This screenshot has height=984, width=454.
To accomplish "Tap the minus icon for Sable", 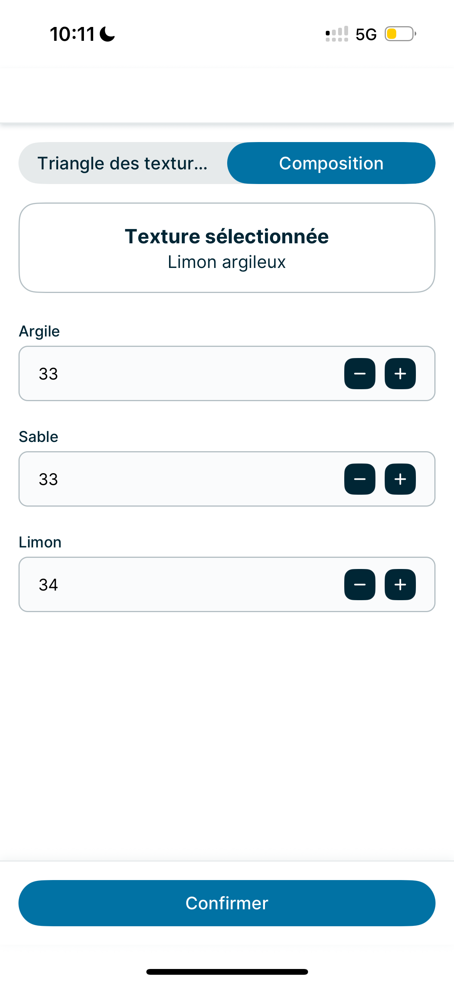I will (360, 479).
